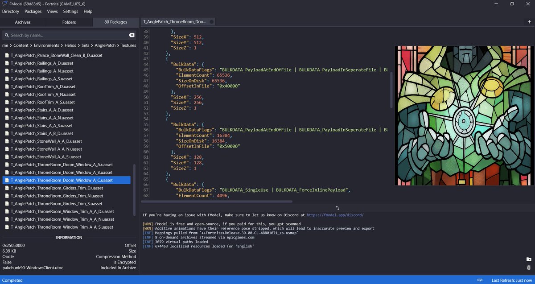Select T_AnglePatch_Railings_A_D.uasset
The width and height of the screenshot is (535, 284).
(x=67, y=63)
